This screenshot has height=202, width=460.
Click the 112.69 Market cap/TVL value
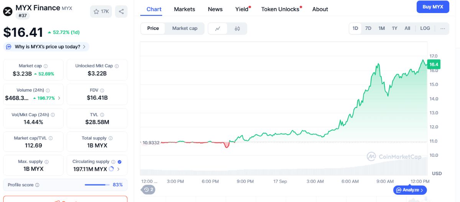click(33, 145)
